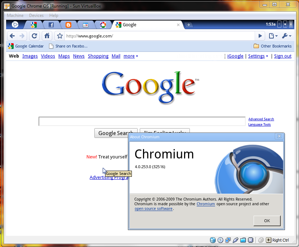Open the Advertising Programs link
This screenshot has height=247, width=299.
point(109,178)
